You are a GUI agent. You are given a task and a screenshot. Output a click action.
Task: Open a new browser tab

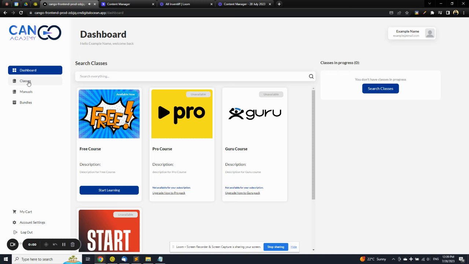point(279,4)
